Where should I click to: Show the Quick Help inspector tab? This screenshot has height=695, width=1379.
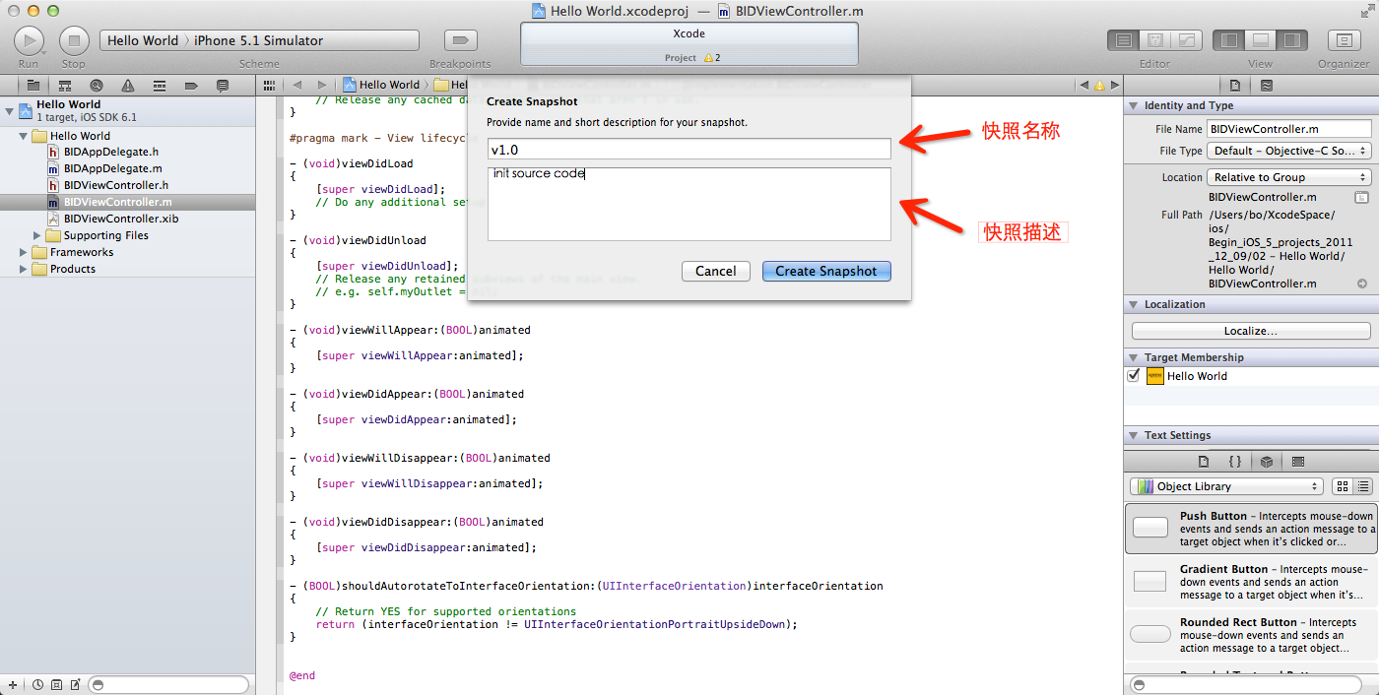[x=1266, y=86]
